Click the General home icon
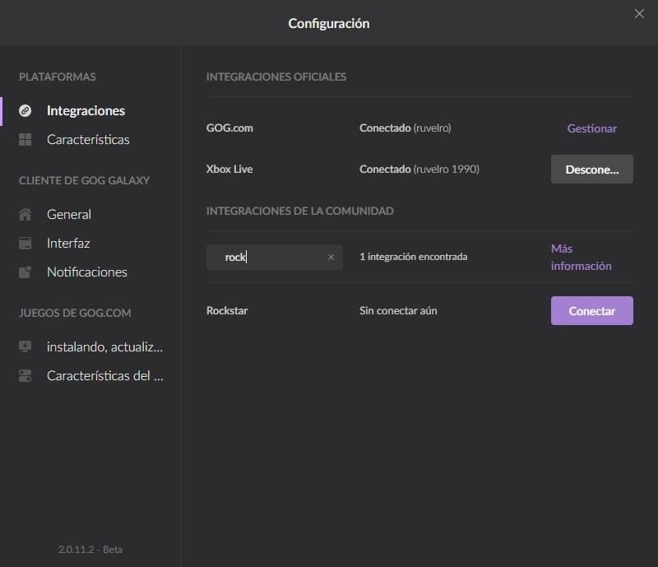This screenshot has width=658, height=567. point(25,214)
